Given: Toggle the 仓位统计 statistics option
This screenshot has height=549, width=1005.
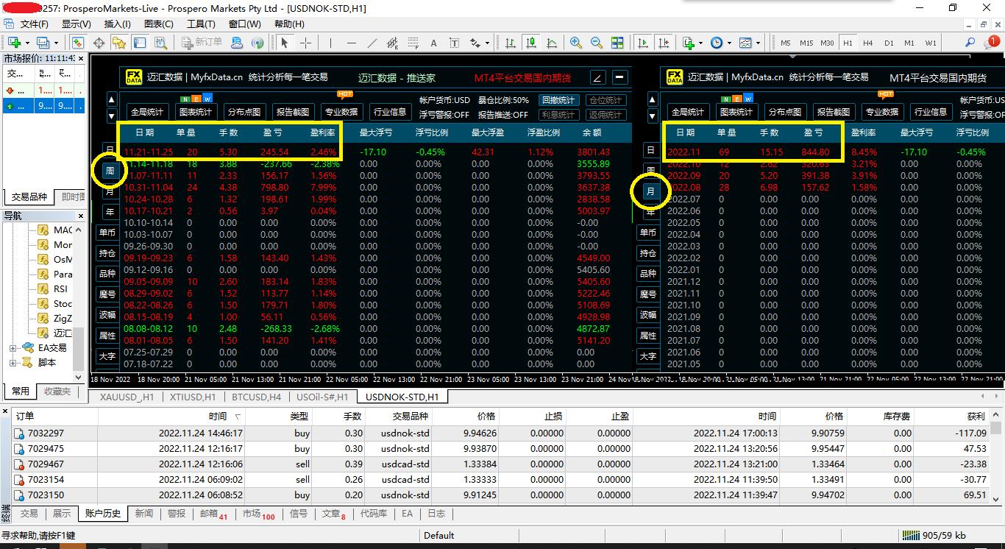Looking at the screenshot, I should [606, 100].
